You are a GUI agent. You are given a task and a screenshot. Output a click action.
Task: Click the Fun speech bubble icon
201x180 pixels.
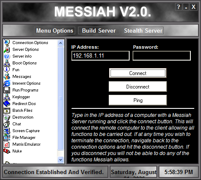(7, 70)
